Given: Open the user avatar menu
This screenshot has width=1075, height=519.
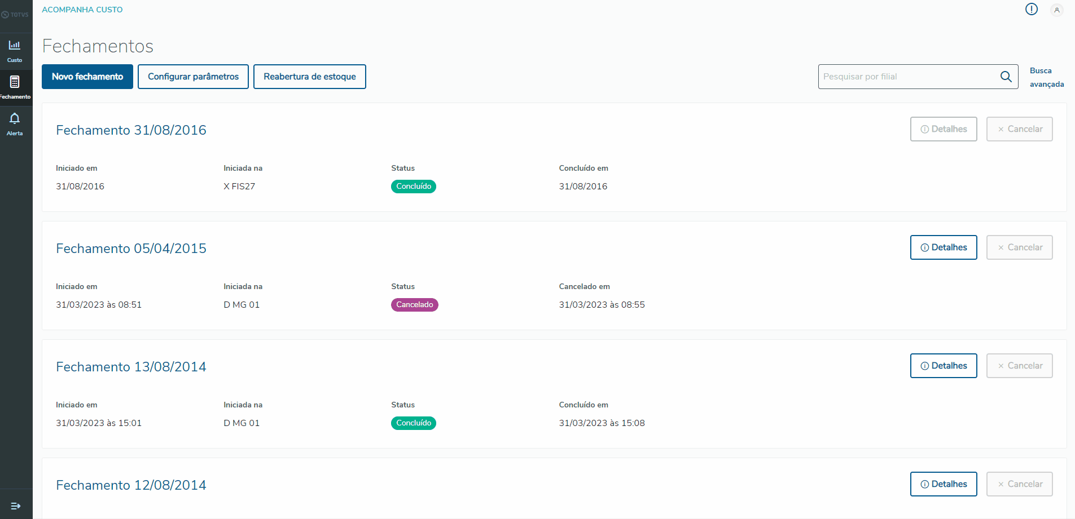Looking at the screenshot, I should pyautogui.click(x=1057, y=10).
